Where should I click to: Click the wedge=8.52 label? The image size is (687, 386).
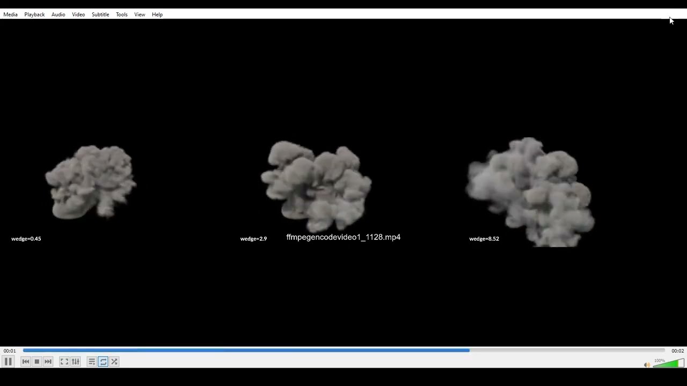[484, 239]
